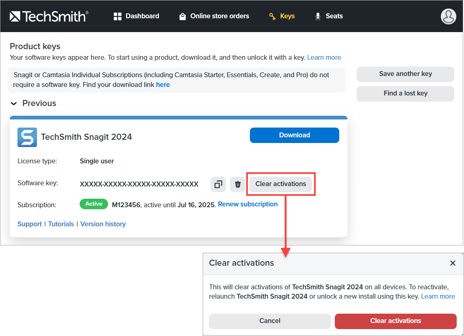Screen dimensions: 464x336
Task: Click the Active subscription badge
Action: (94, 204)
